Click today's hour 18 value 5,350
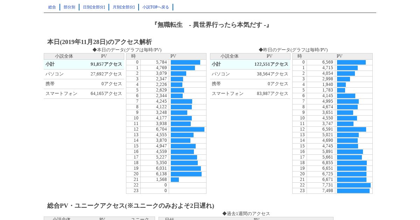Image resolution: width=420 pixels, height=220 pixels. 161,163
